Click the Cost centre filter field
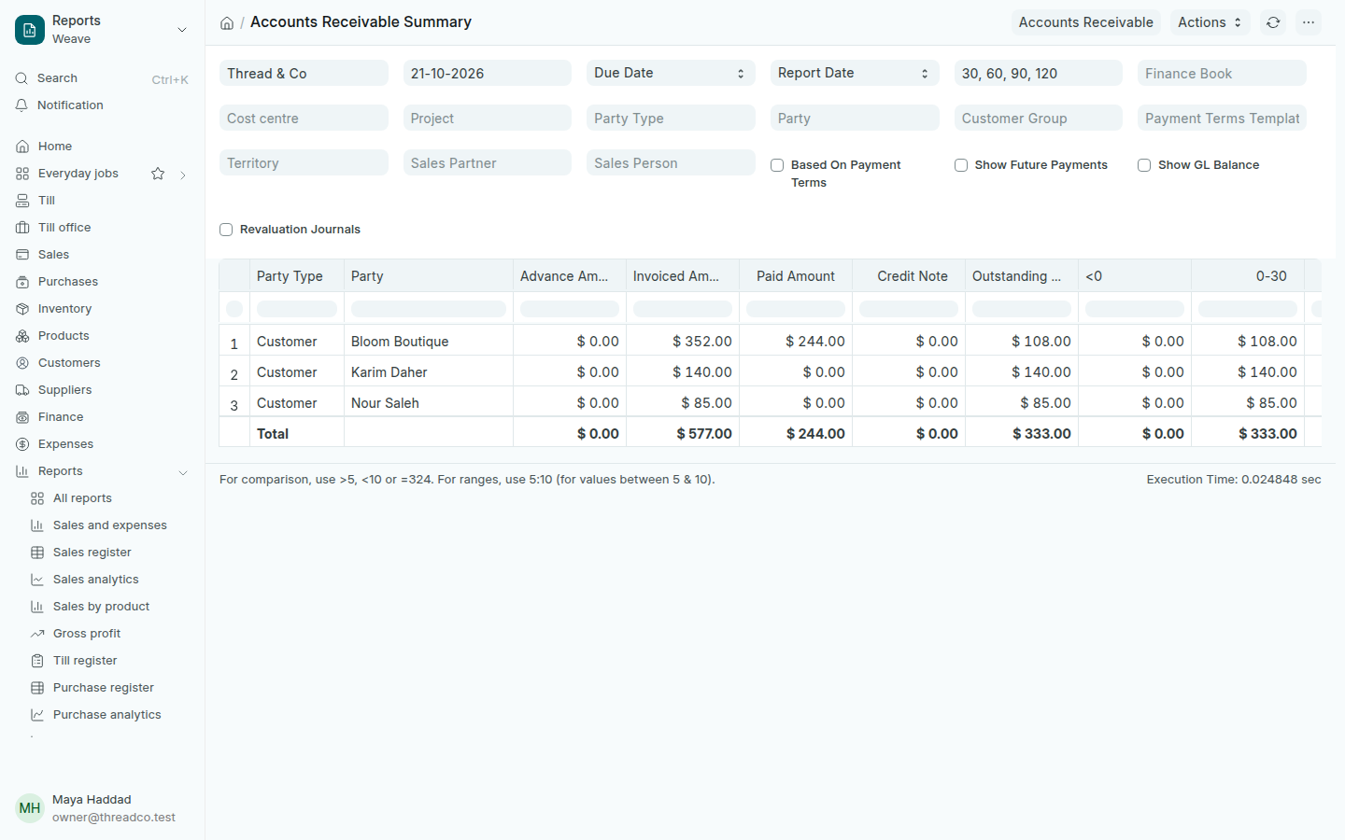 pyautogui.click(x=304, y=118)
